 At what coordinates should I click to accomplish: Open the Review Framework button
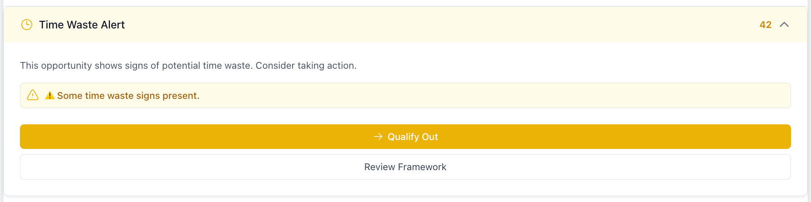[405, 167]
